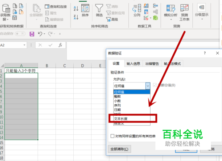Click 属性 (Properties) in the ribbon

[x=51, y=13]
